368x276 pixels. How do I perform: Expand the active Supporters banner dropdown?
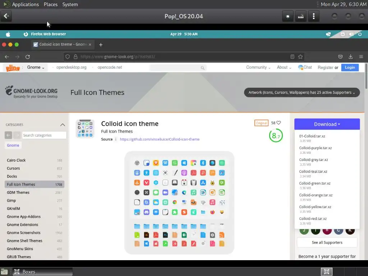pos(302,92)
